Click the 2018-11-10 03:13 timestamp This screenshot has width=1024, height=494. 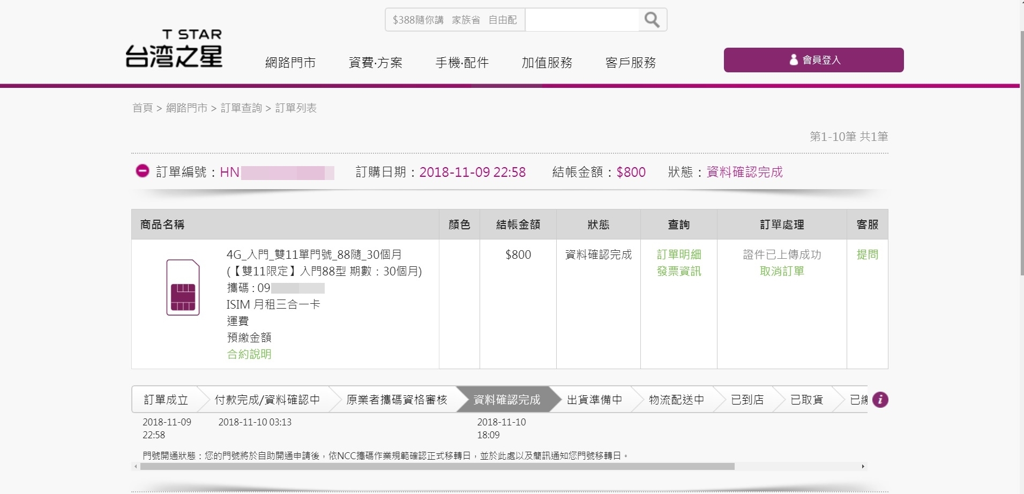click(x=255, y=422)
